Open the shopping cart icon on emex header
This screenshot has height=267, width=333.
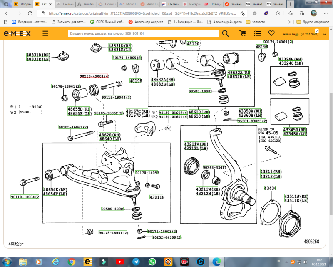point(243,33)
